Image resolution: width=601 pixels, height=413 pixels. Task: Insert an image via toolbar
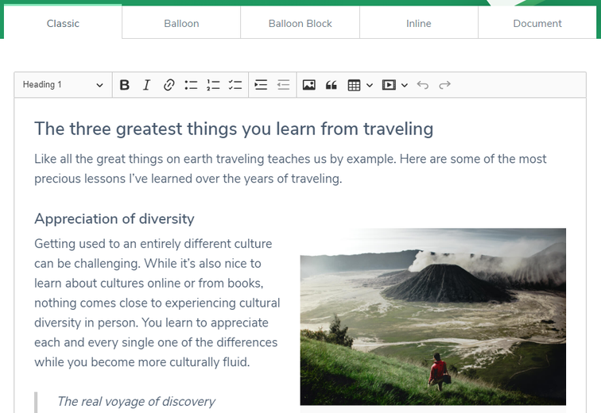(x=309, y=85)
